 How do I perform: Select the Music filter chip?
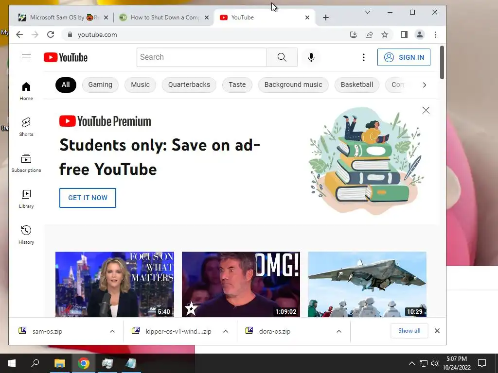[x=140, y=85]
